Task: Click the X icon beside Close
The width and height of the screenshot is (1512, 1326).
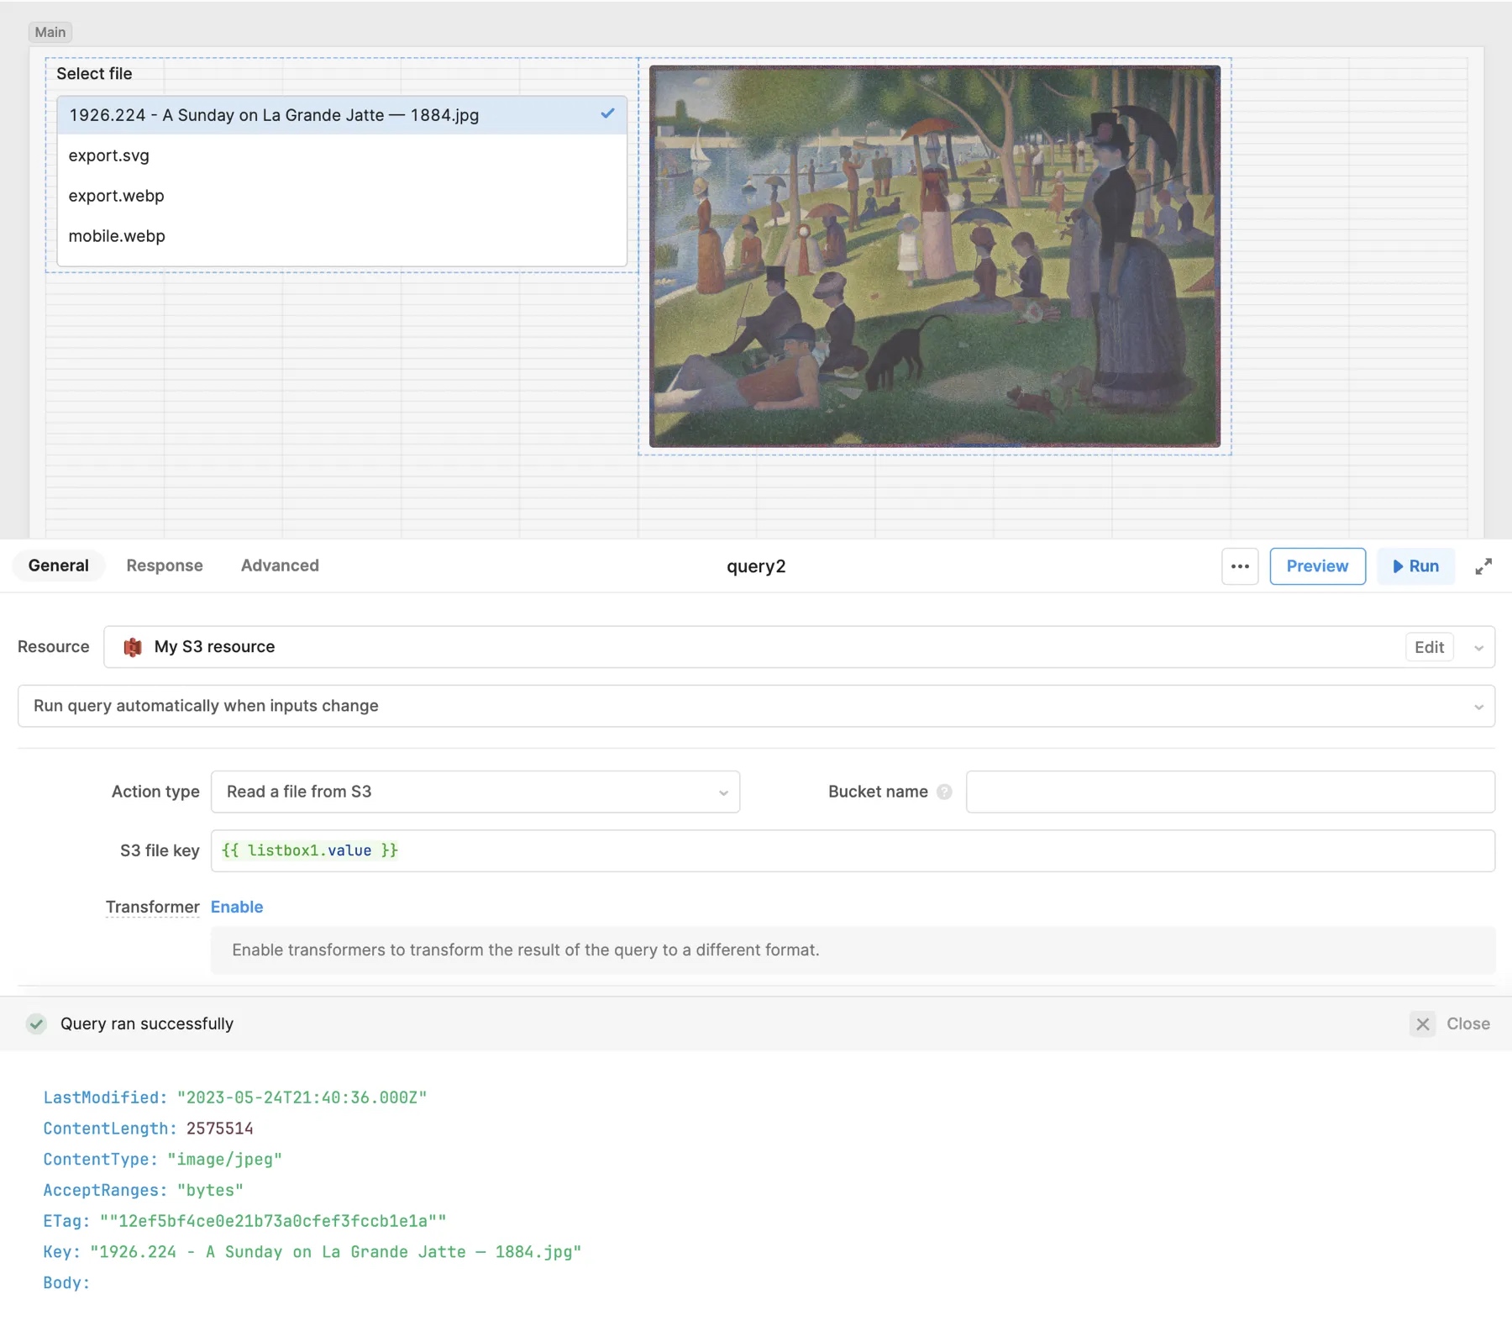Action: (1422, 1023)
